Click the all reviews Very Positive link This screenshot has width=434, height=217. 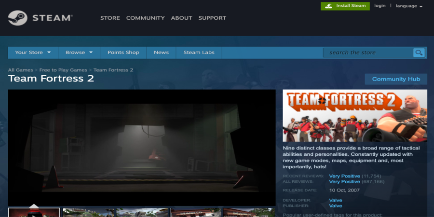344,182
